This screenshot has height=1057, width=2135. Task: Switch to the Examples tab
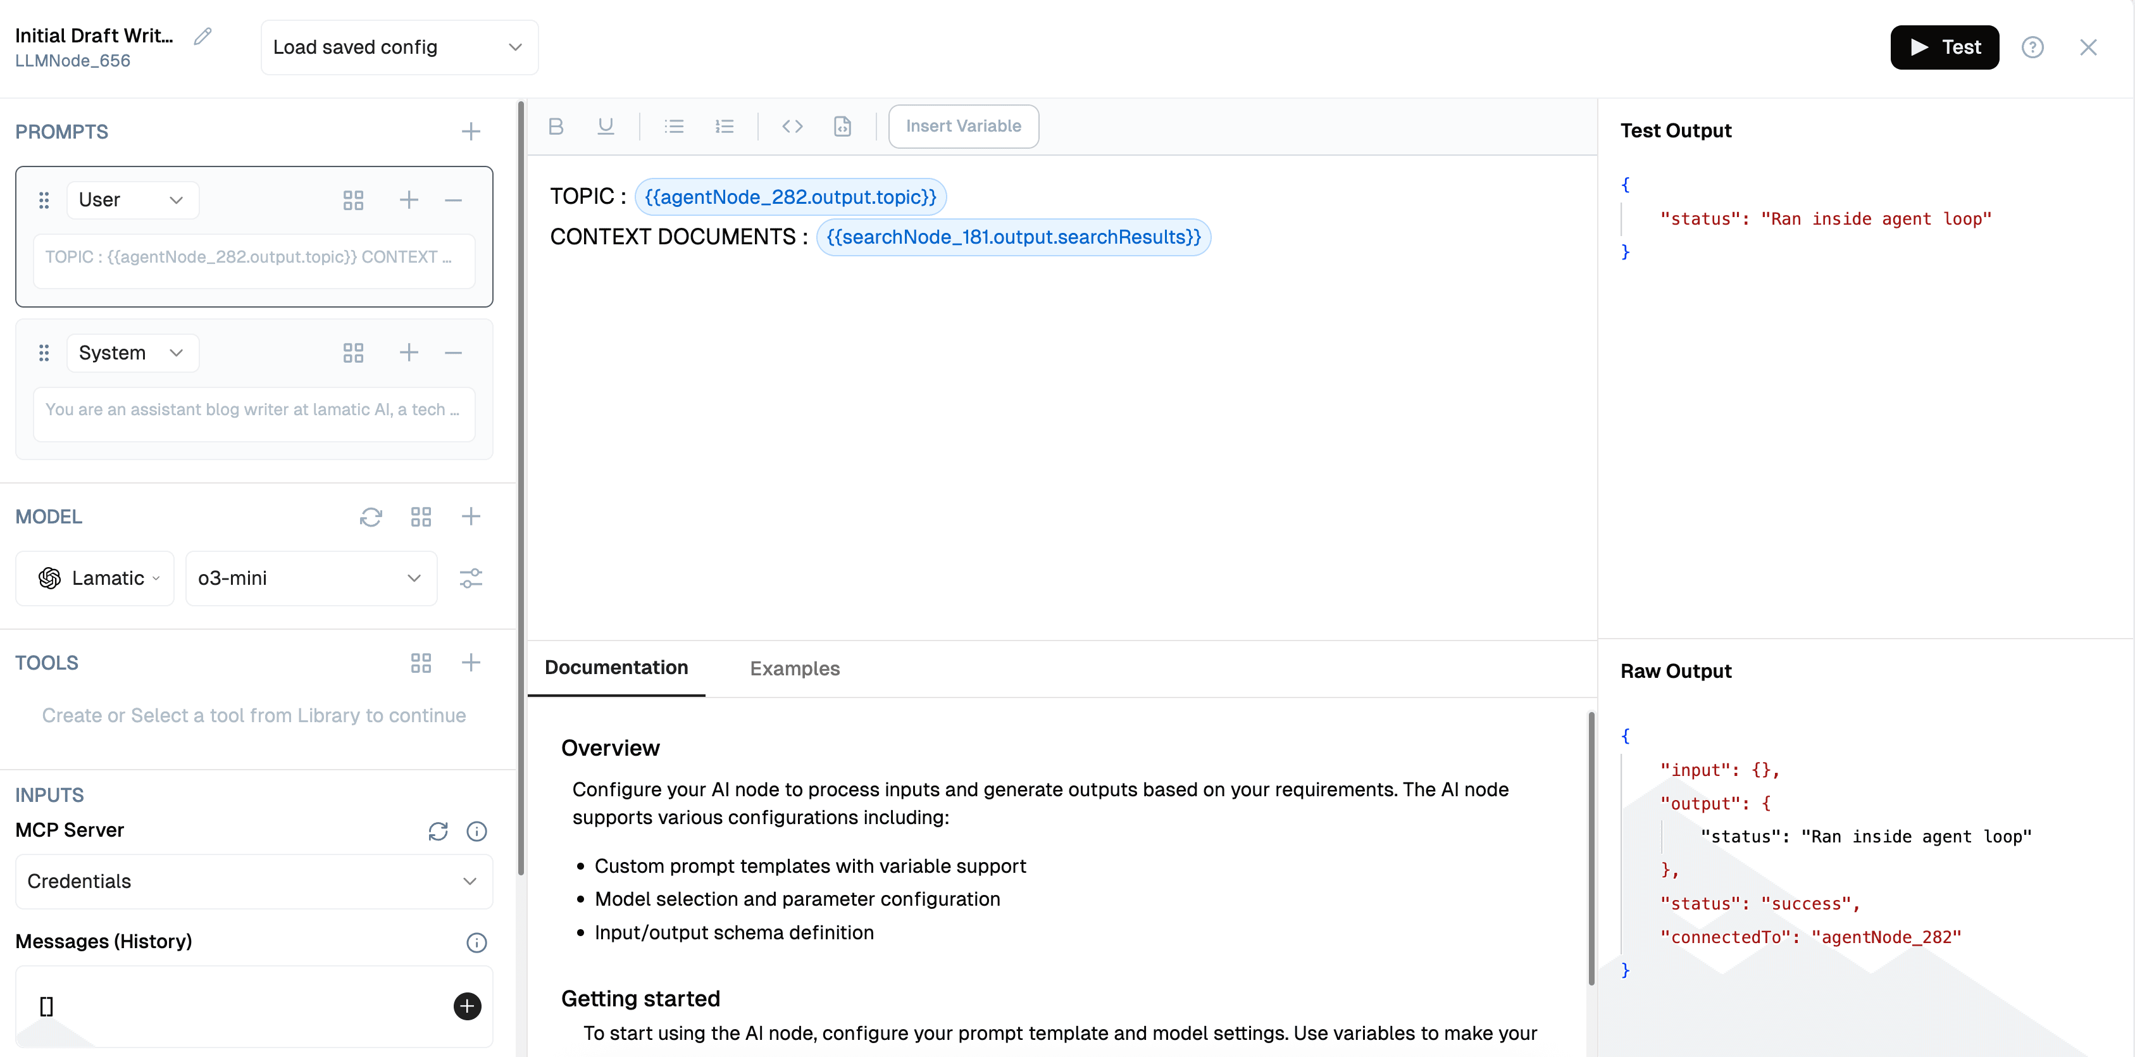[794, 668]
